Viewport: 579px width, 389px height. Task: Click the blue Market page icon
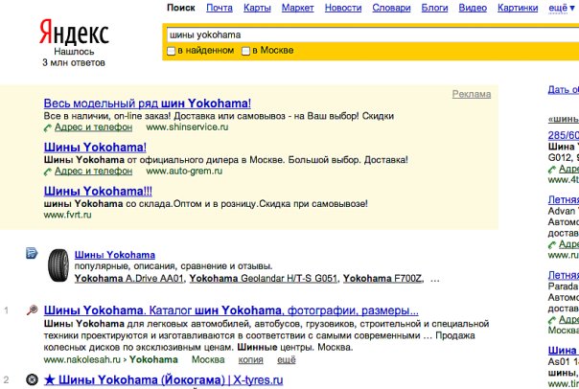32,253
